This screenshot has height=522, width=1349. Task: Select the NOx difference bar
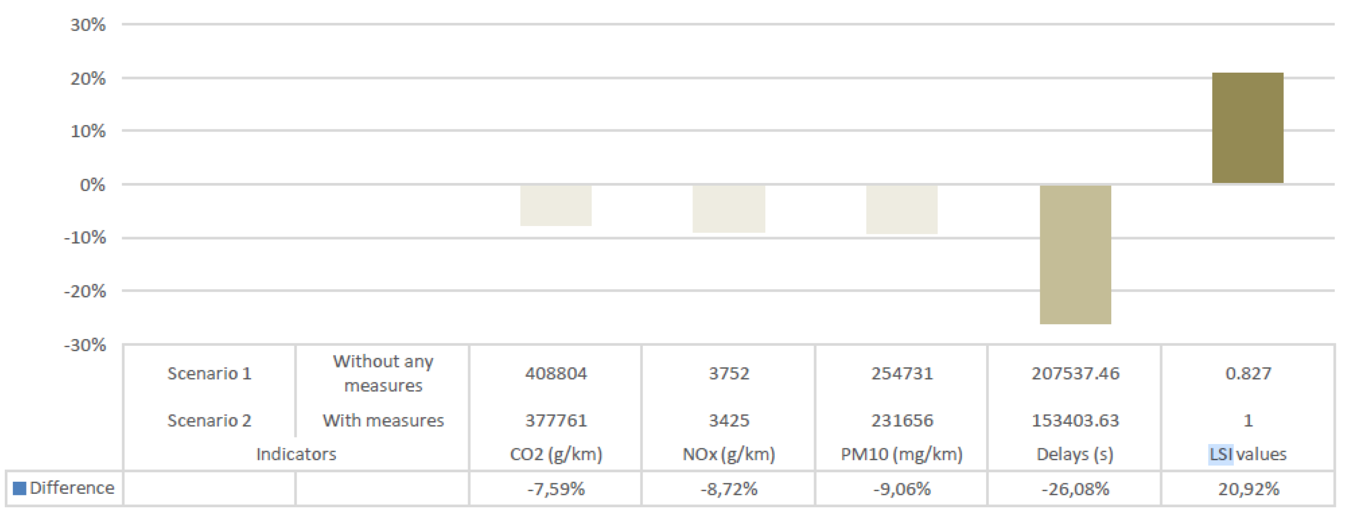tap(729, 208)
